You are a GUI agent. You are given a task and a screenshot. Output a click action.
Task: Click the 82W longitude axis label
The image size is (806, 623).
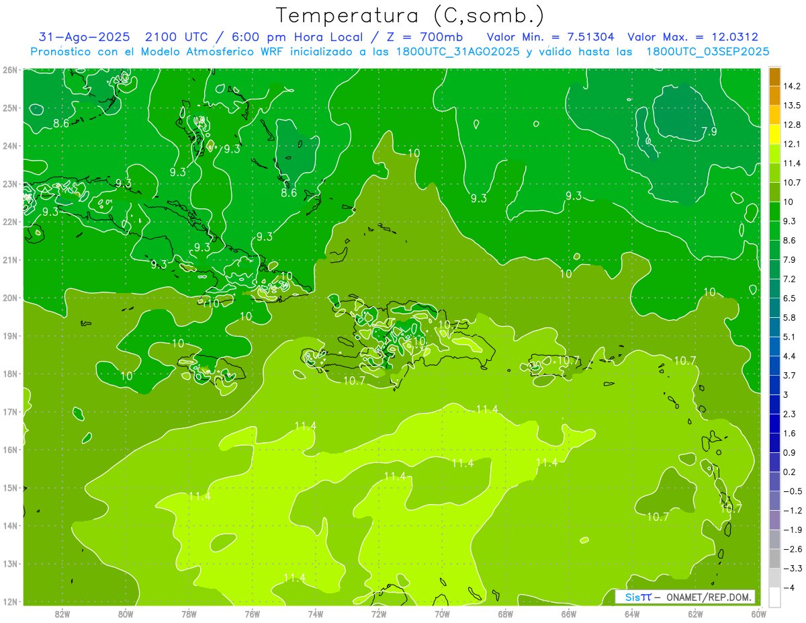[62, 614]
